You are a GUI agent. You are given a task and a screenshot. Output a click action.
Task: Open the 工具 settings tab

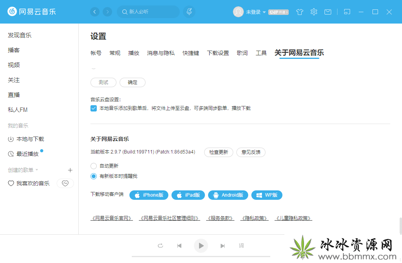[261, 53]
